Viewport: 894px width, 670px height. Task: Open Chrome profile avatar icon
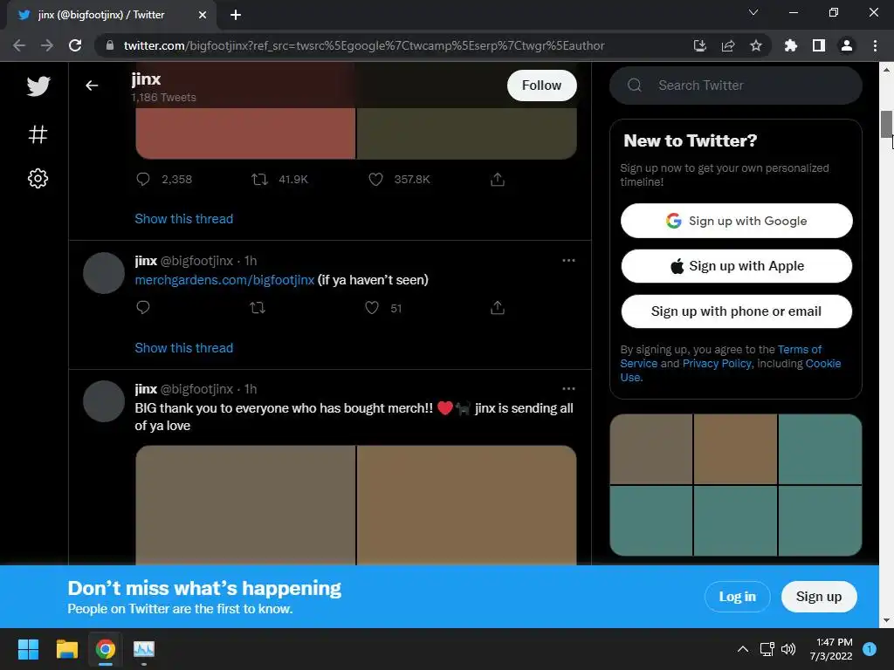847,45
